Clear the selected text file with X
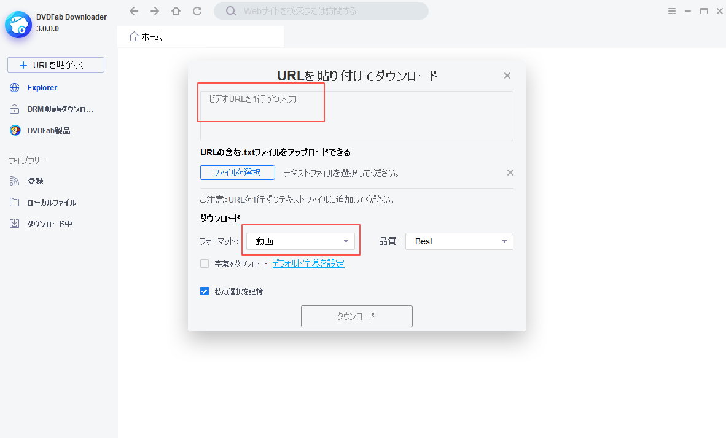Screen dimensions: 726x438 (x=510, y=173)
